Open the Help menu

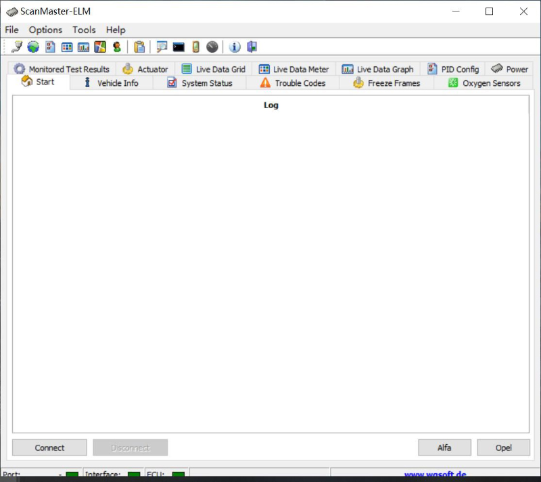click(116, 30)
